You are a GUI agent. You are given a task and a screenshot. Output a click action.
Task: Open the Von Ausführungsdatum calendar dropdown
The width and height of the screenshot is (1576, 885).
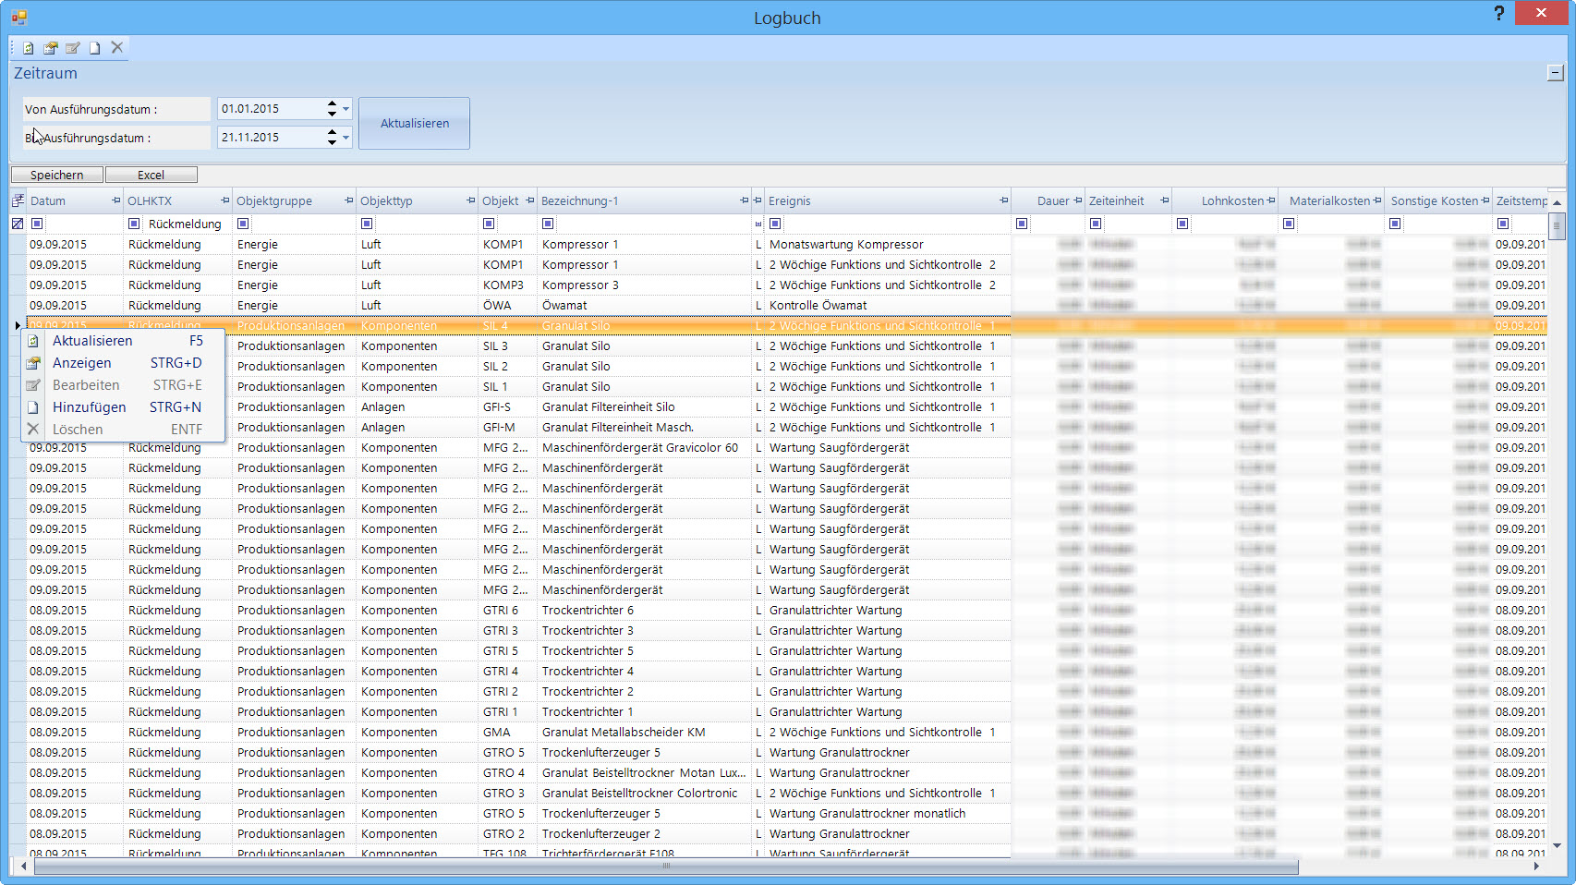(x=346, y=109)
